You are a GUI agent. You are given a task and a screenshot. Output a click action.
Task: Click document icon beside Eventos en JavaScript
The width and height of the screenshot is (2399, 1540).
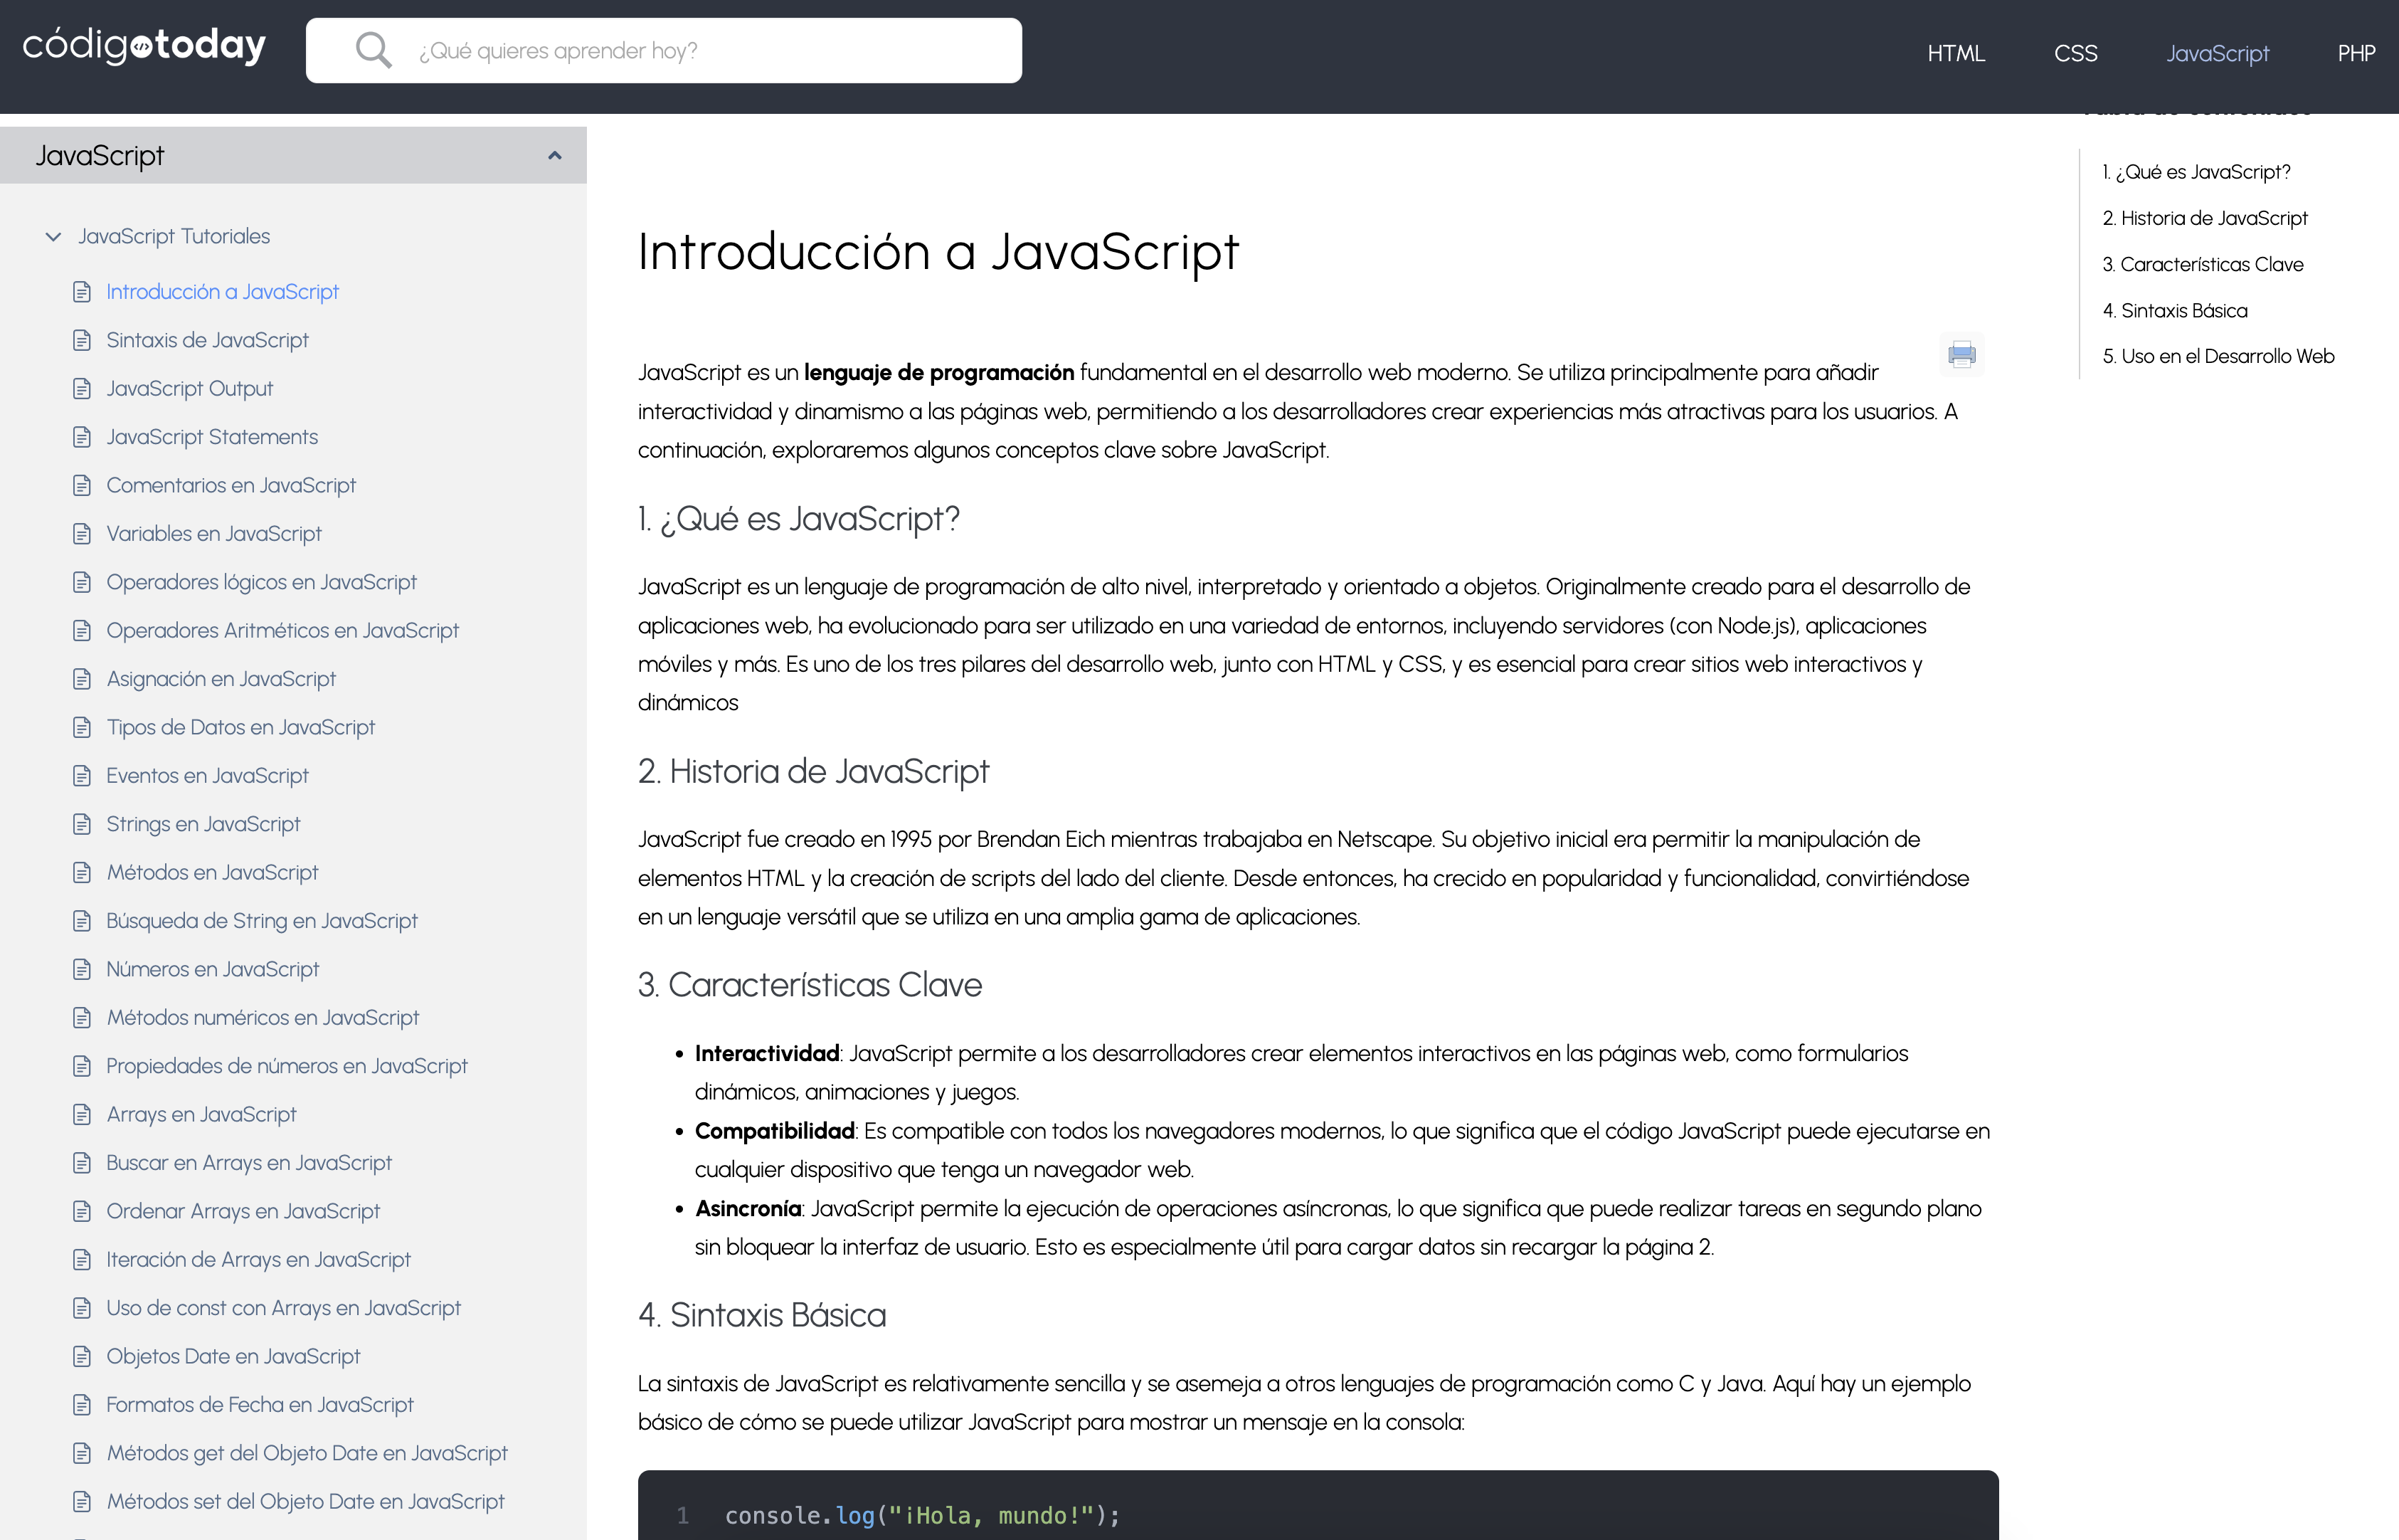(x=82, y=776)
